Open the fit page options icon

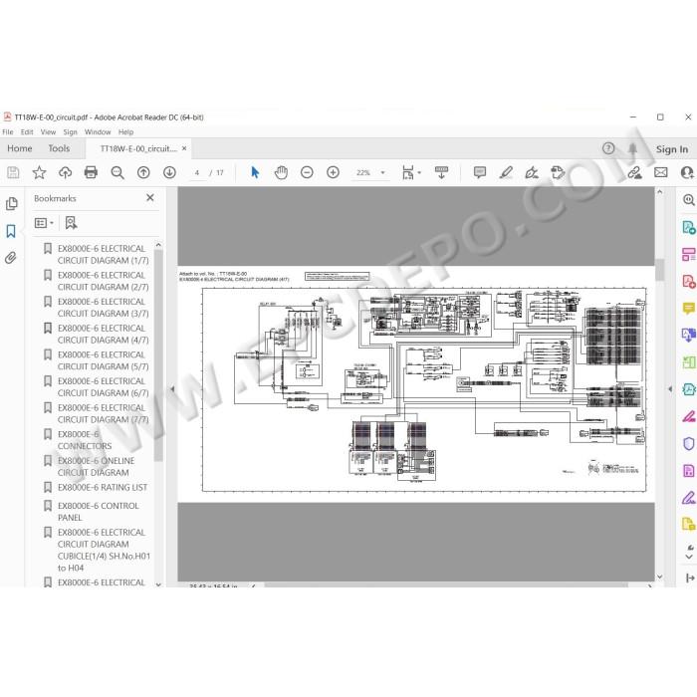(408, 172)
